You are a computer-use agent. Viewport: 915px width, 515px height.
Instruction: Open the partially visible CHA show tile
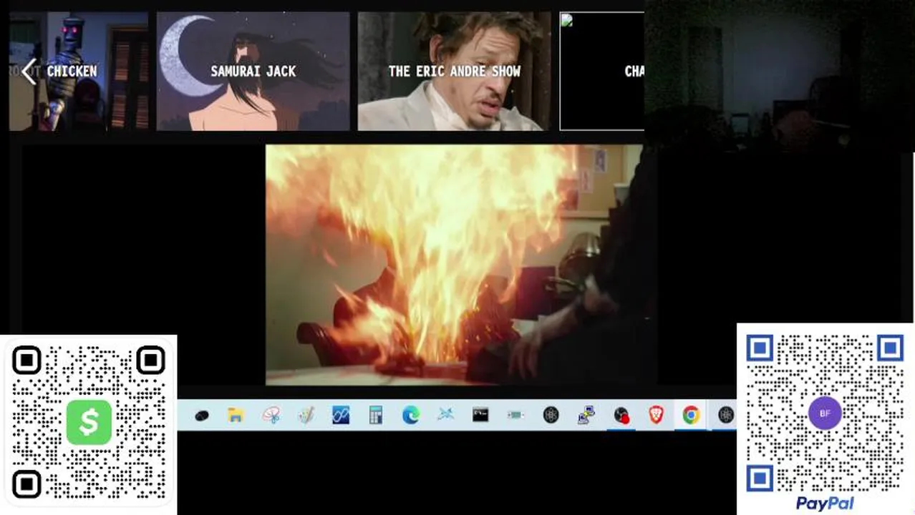602,72
